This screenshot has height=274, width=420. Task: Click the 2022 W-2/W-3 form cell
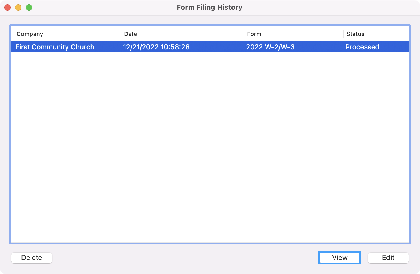point(270,47)
